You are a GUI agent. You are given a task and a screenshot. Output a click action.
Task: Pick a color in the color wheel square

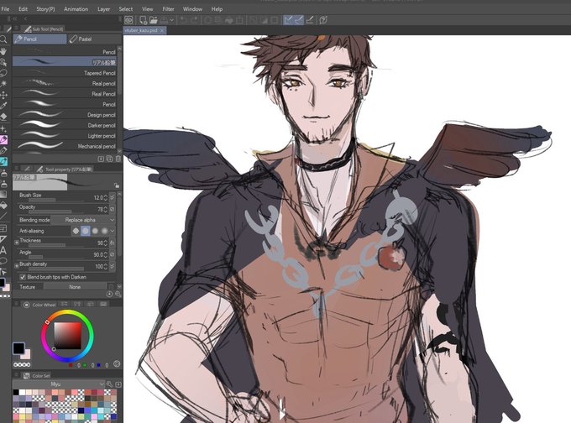tap(68, 336)
